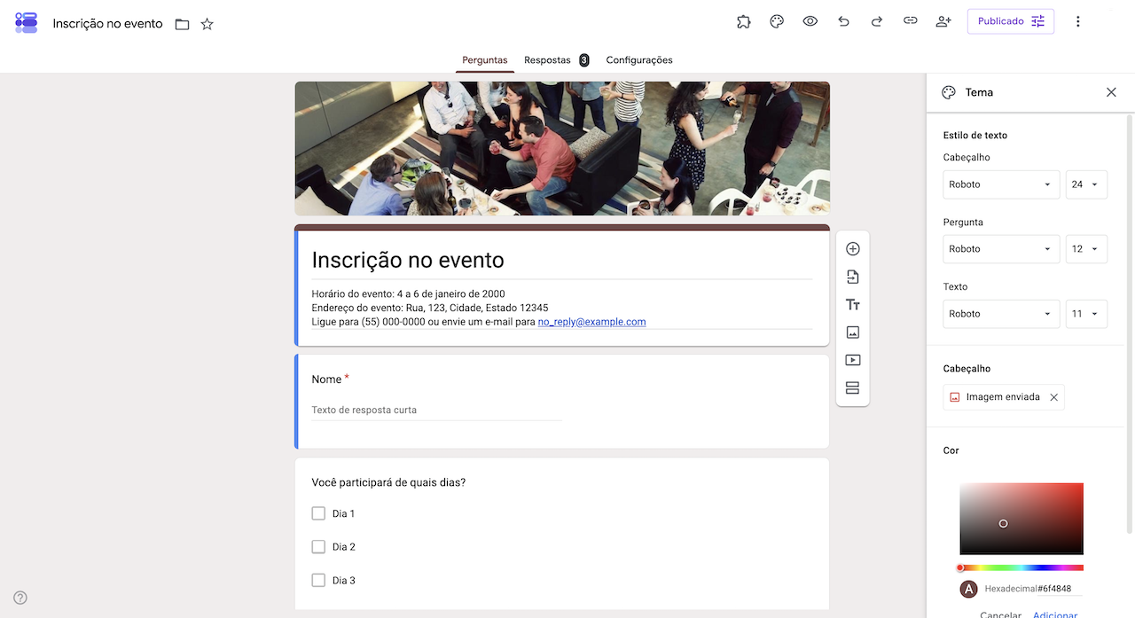Open the Texto font dropdown
The image size is (1135, 618).
pos(1001,314)
